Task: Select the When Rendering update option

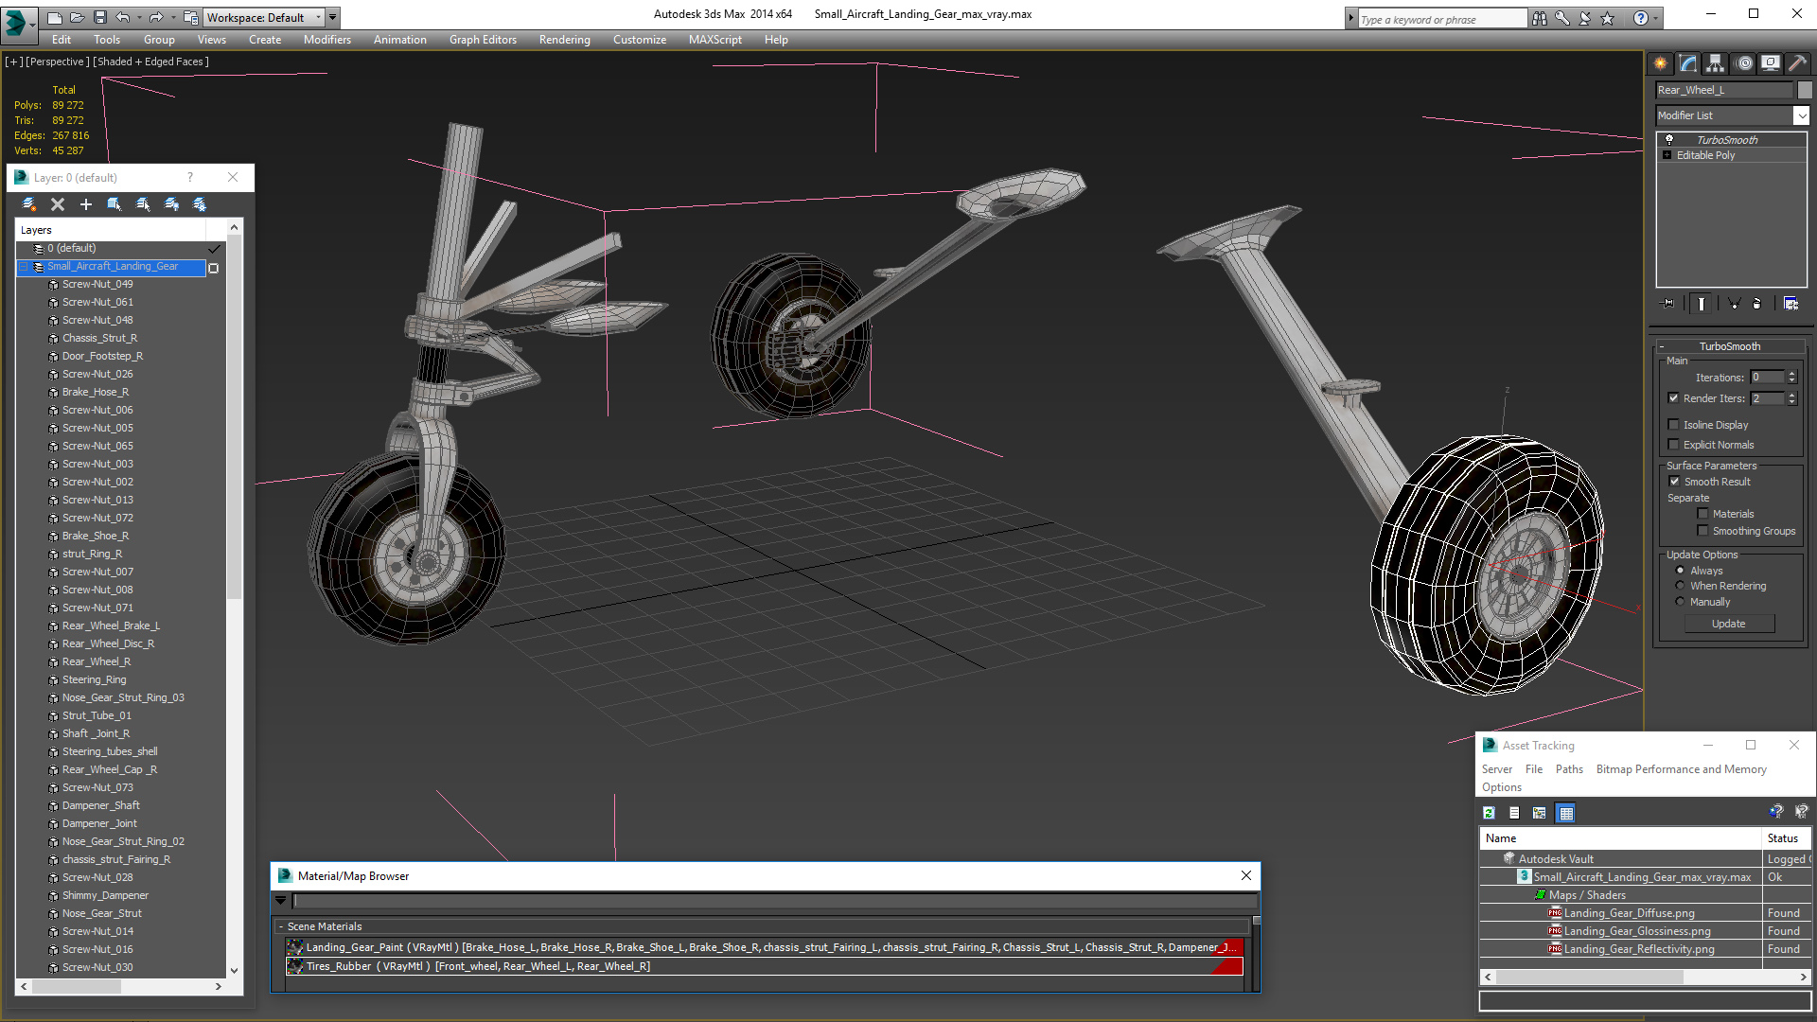Action: pos(1680,586)
